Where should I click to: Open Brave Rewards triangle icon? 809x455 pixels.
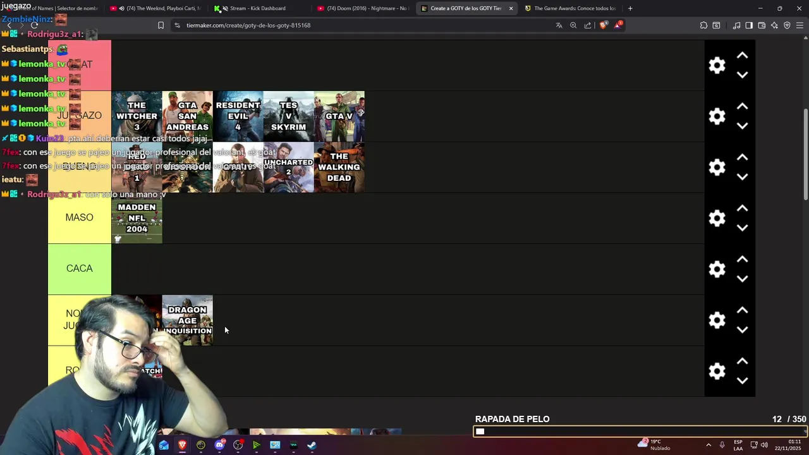pos(618,25)
